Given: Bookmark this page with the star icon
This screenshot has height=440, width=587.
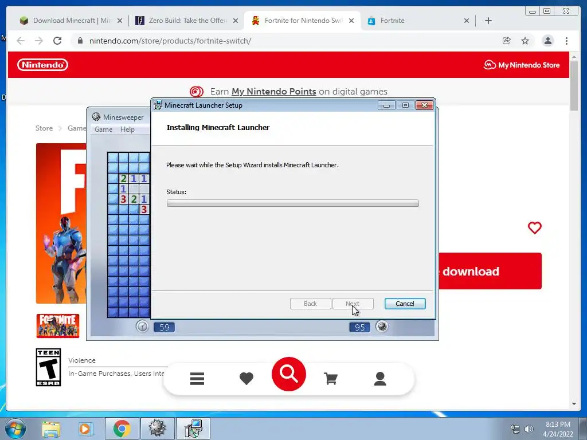Looking at the screenshot, I should coord(525,41).
